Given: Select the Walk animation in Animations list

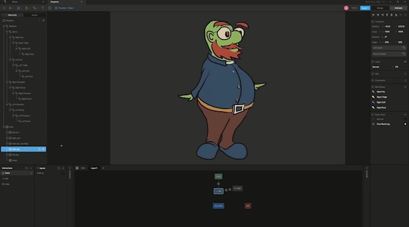Looking at the screenshot, I should tap(7, 184).
